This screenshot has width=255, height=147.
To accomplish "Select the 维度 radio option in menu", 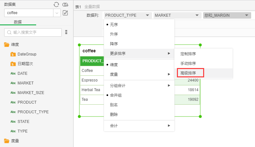I will pos(114,65).
